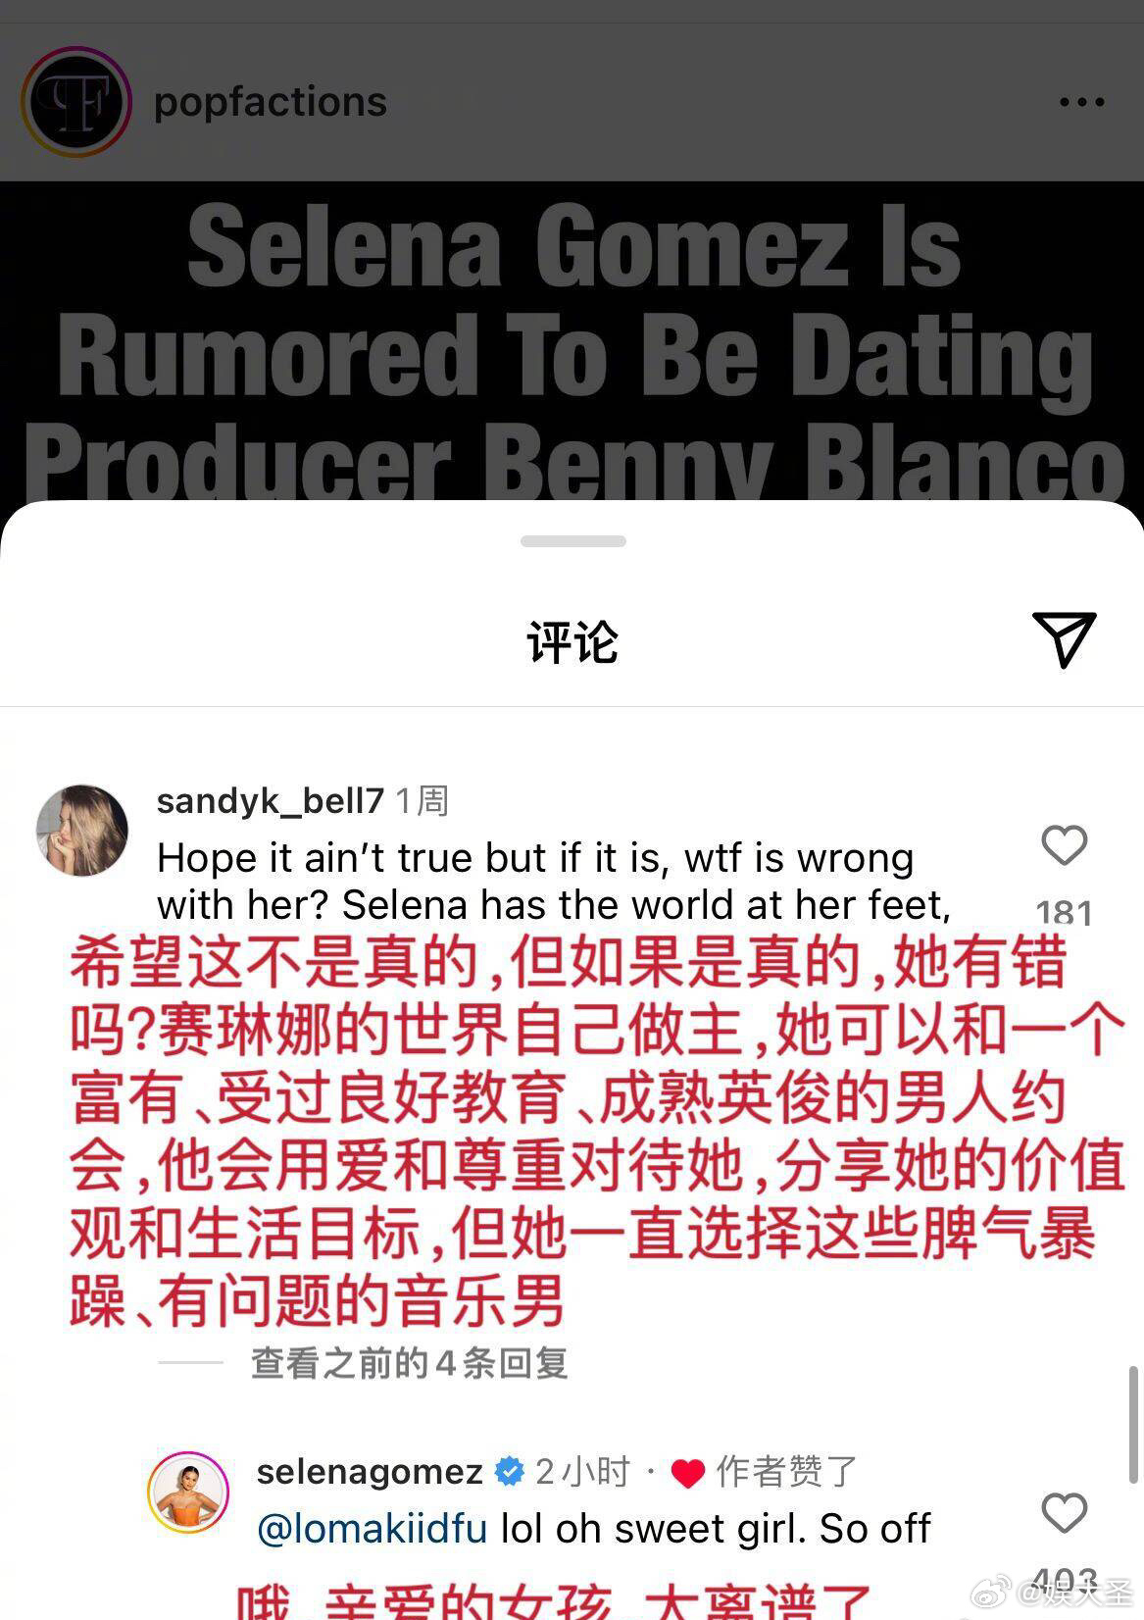Screen dimensions: 1144x1620
Task: Tap the 评论 comments header title
Action: [572, 642]
